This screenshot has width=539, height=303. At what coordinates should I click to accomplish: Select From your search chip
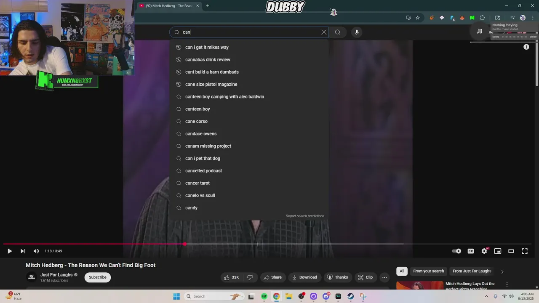429,271
